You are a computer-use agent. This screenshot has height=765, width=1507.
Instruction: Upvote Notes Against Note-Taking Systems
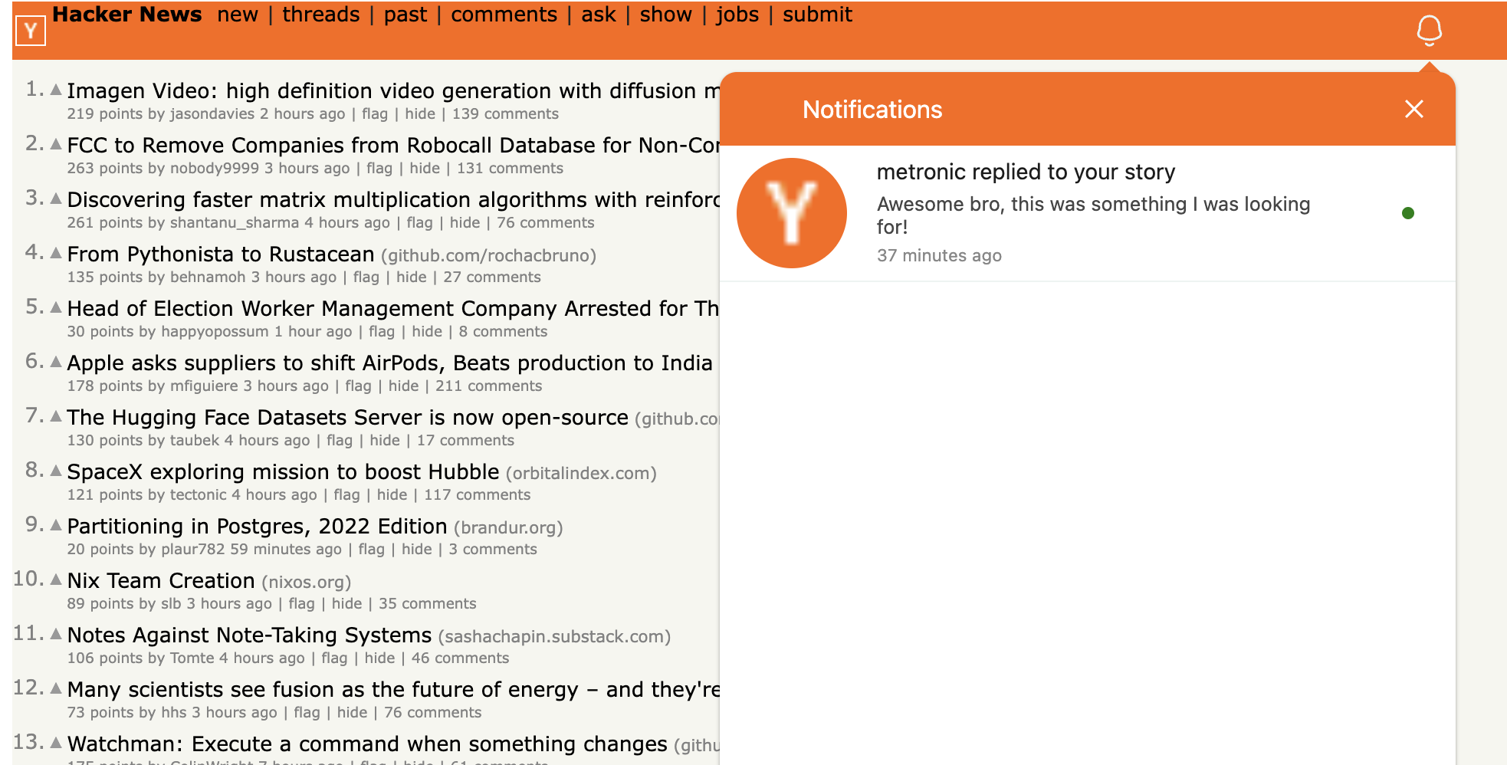56,634
